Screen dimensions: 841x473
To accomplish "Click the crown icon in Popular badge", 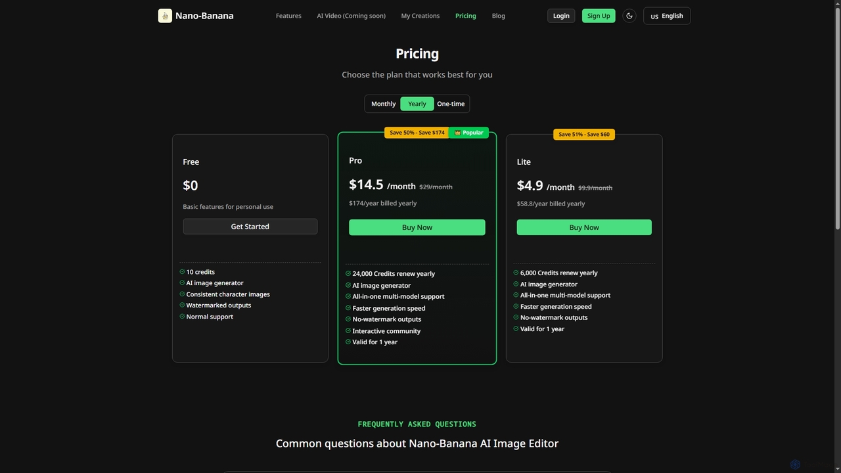I will (458, 133).
